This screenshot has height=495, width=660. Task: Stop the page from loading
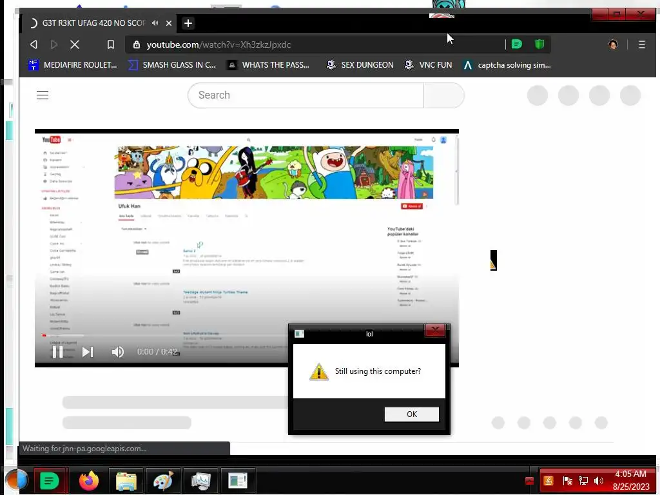coord(75,44)
